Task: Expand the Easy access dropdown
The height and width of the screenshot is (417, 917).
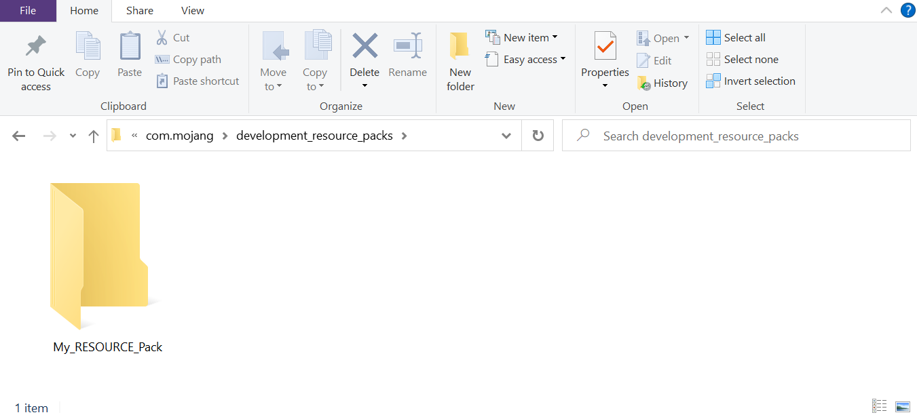Action: tap(564, 59)
